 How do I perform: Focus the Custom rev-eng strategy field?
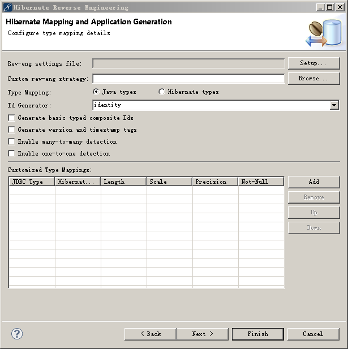click(188, 79)
